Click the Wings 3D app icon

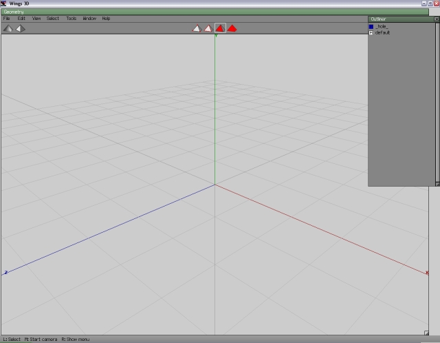4,4
